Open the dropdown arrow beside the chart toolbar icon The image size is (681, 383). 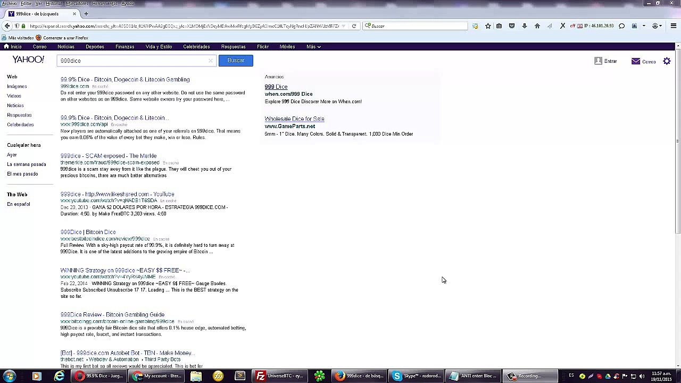point(644,26)
